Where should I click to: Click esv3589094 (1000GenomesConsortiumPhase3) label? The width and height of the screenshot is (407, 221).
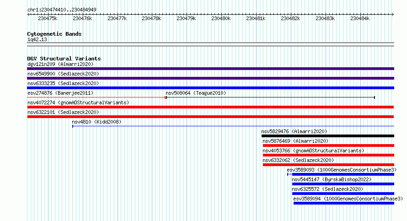(x=348, y=199)
